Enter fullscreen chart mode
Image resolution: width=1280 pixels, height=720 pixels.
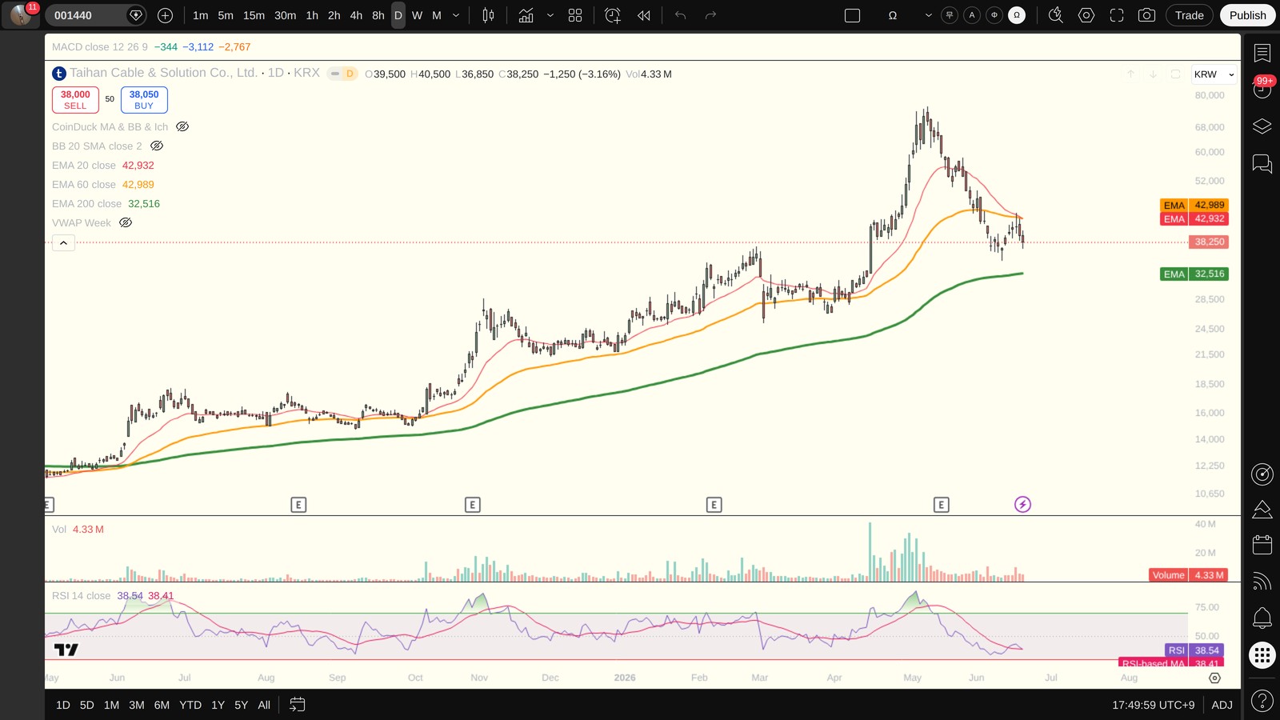pyautogui.click(x=1117, y=15)
